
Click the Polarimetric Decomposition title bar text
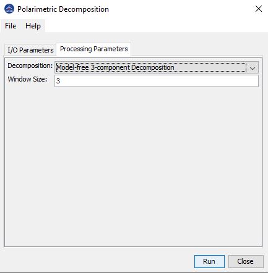coord(63,9)
